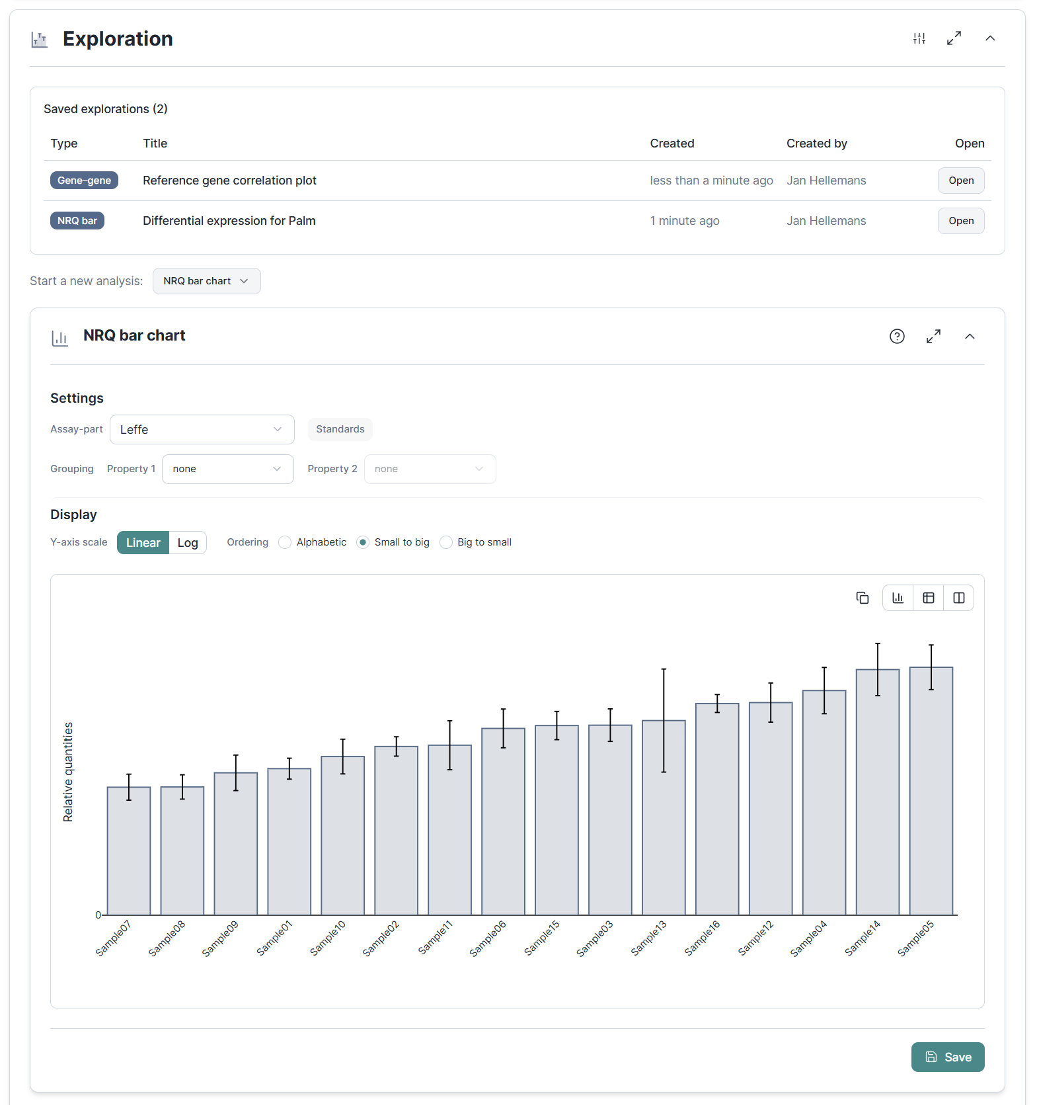Viewport: 1037px width, 1105px height.
Task: Switch to table view icon
Action: pos(929,598)
